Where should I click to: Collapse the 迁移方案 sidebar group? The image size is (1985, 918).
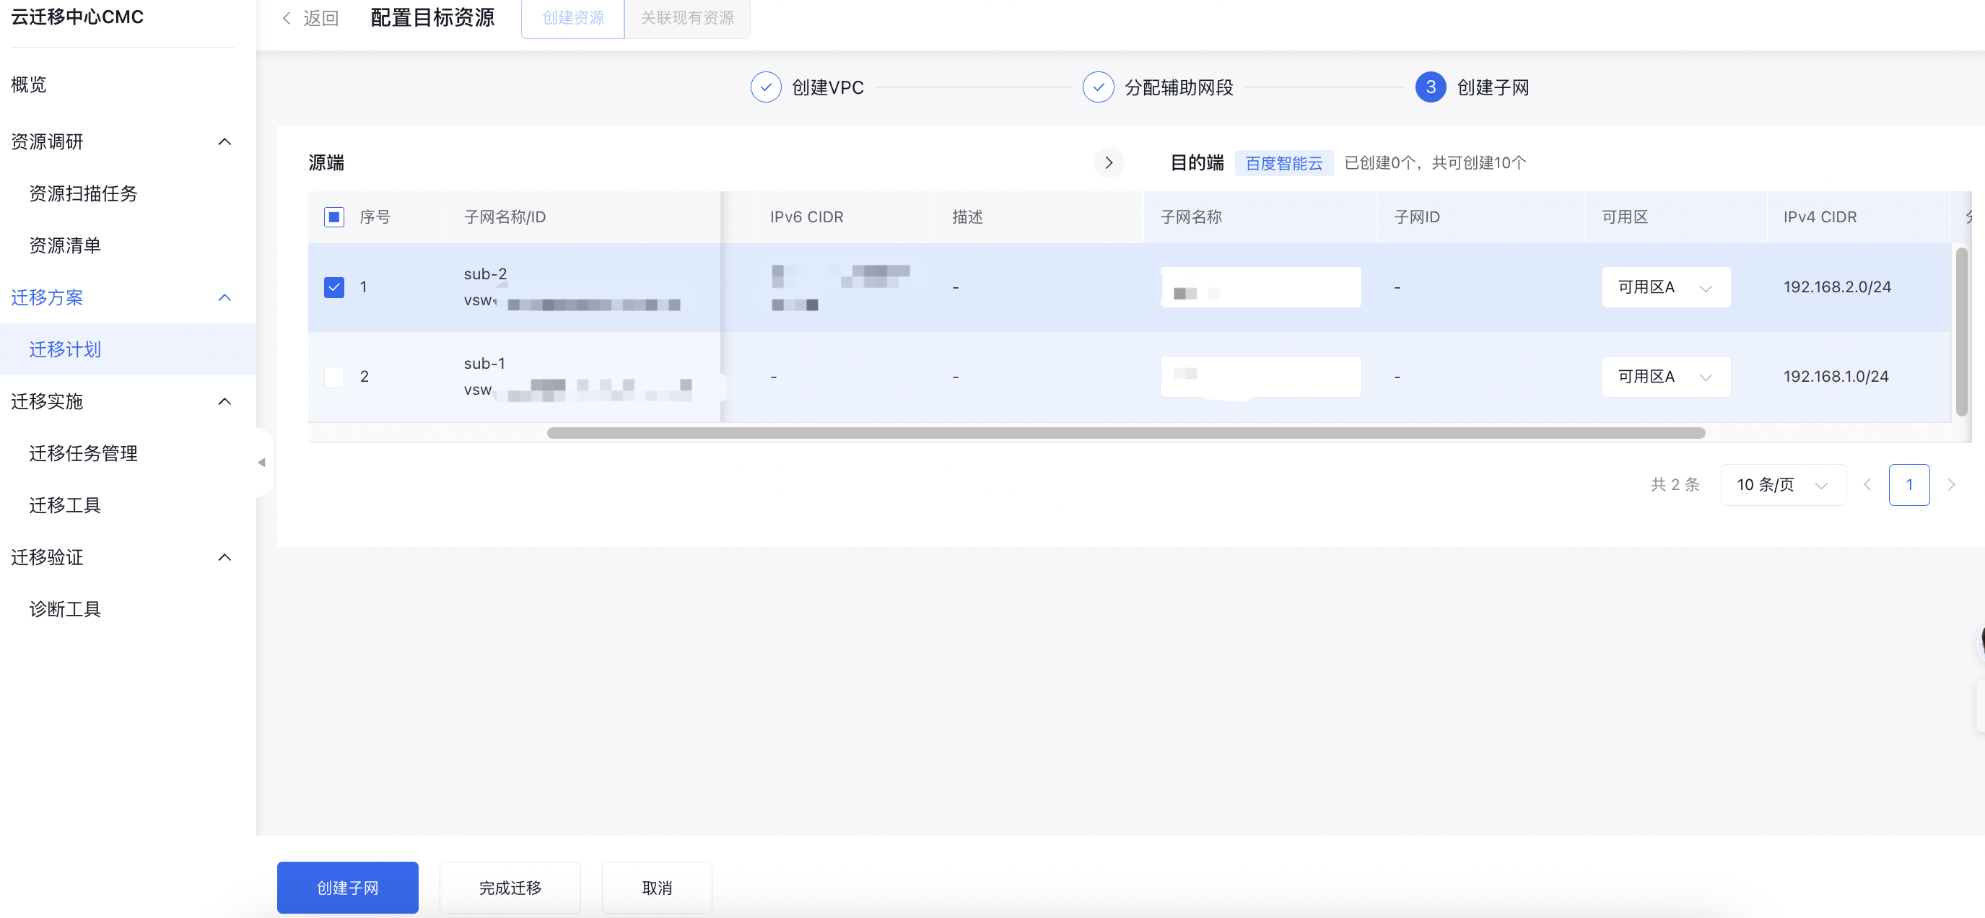(224, 298)
